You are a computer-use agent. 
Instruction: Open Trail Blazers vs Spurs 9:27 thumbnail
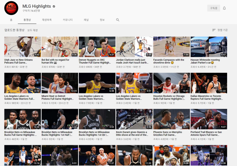click(209, 119)
